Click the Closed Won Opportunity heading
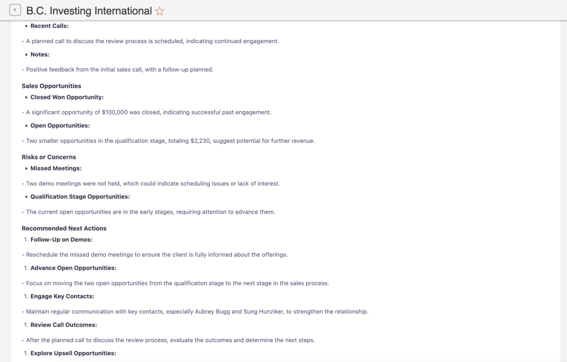Screen dimensions: 567x362 67,97
